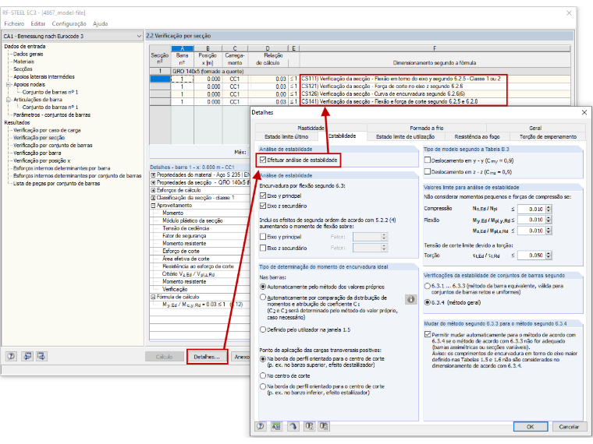Switch to the 'Estado limite de utilização' tab
Viewport: 593px width, 444px height.
405,136
